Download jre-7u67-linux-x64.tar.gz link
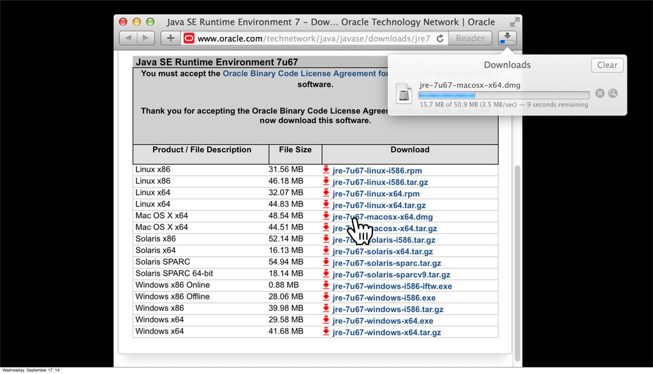The width and height of the screenshot is (653, 374). click(379, 206)
